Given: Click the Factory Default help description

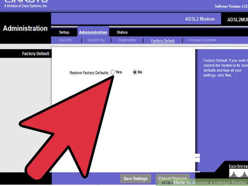Looking at the screenshot, I should click(x=226, y=68).
